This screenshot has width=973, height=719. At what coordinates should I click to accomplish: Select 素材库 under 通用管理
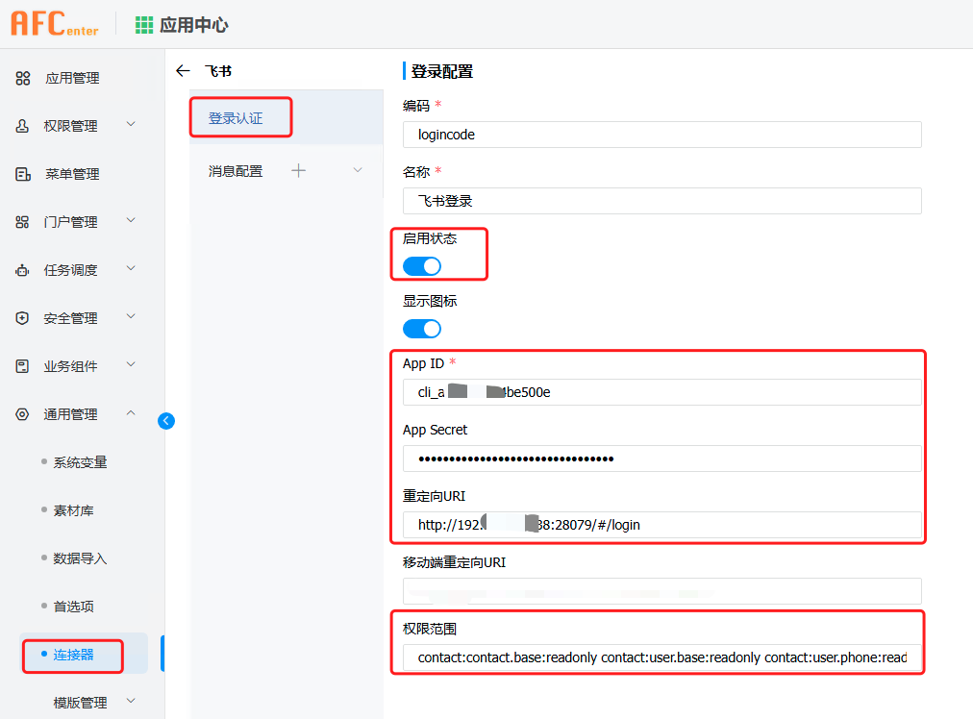click(x=73, y=510)
